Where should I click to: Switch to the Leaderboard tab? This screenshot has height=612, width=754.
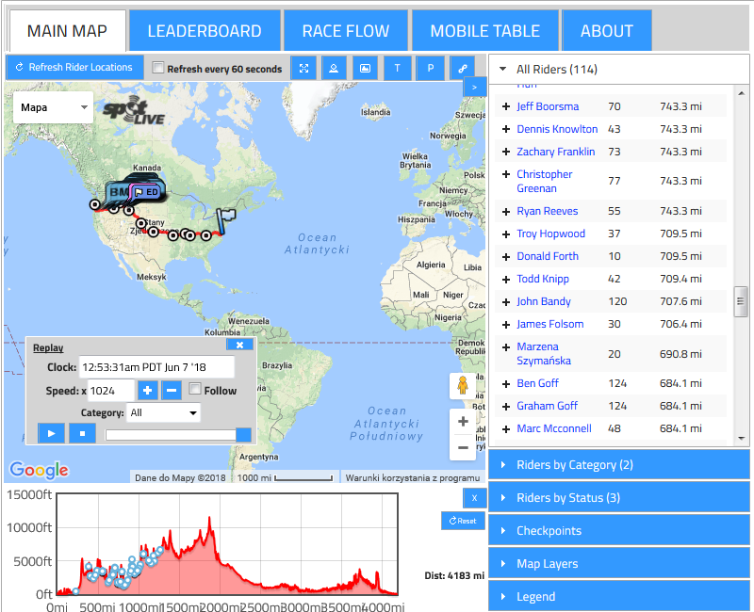click(x=205, y=31)
